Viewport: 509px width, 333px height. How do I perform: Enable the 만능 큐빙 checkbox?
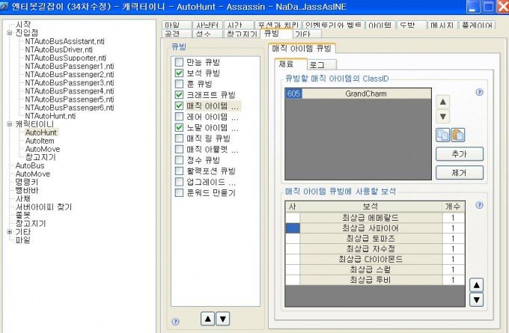pyautogui.click(x=179, y=63)
